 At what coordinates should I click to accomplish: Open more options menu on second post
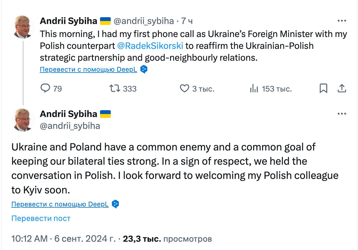click(342, 114)
